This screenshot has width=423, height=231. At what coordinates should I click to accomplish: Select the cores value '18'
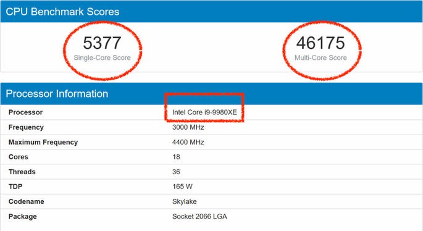point(176,157)
